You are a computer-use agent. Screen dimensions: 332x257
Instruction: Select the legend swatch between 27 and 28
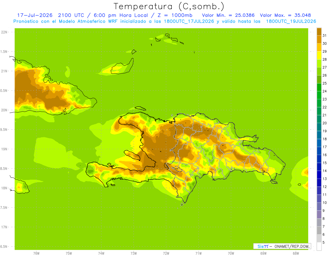[x=319, y=63]
